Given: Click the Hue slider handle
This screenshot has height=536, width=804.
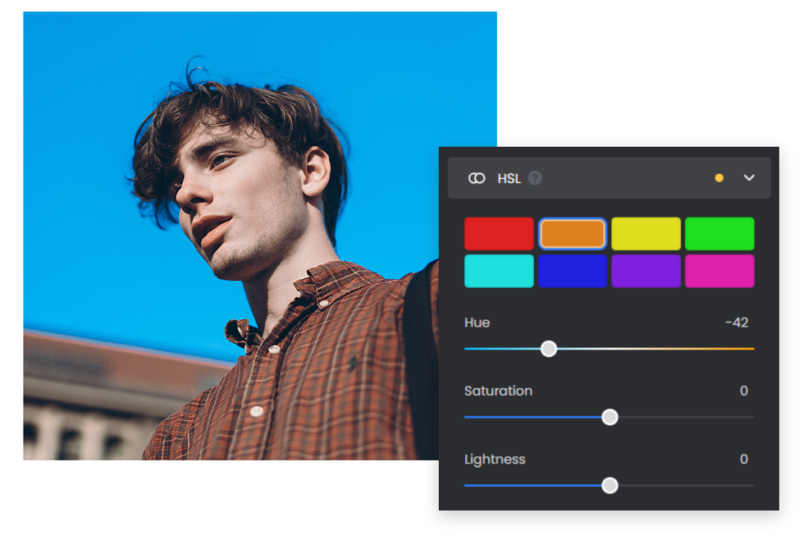Looking at the screenshot, I should pyautogui.click(x=549, y=348).
